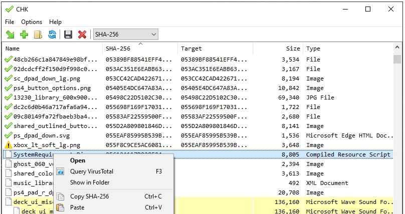Screen dimensions: 405x214
Task: Click the copy icon beside Copy SHA-256
Action: pos(60,196)
